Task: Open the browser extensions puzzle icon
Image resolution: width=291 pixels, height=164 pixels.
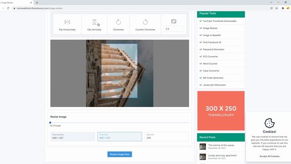Action: 283,8
